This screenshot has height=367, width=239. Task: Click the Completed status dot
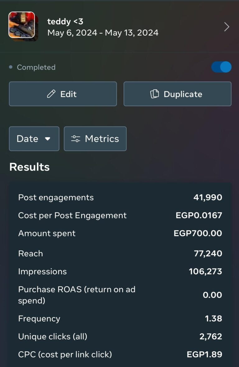11,67
